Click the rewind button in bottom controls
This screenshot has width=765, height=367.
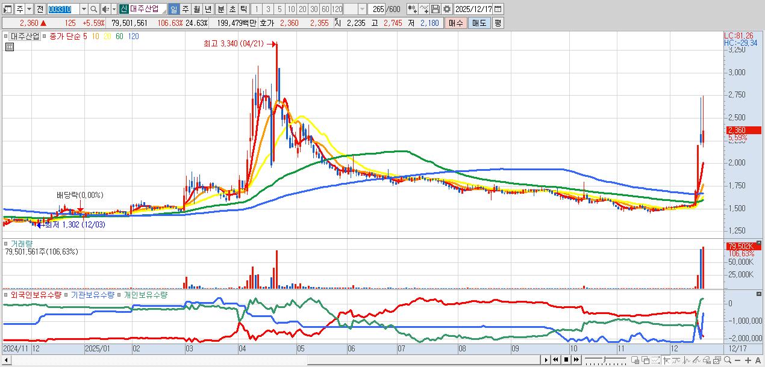pyautogui.click(x=555, y=360)
